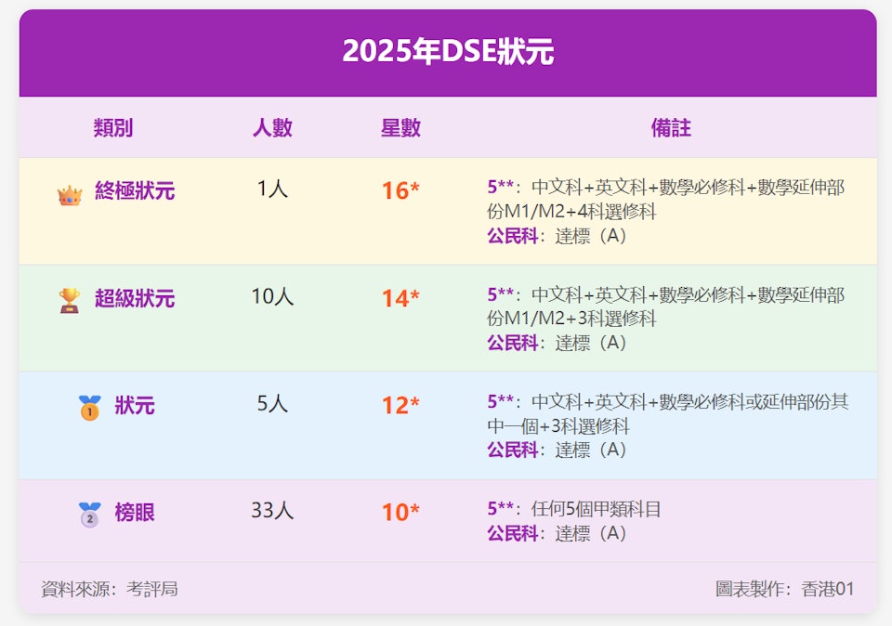Click the 終極狀元 category label
The height and width of the screenshot is (626, 892).
click(x=135, y=192)
